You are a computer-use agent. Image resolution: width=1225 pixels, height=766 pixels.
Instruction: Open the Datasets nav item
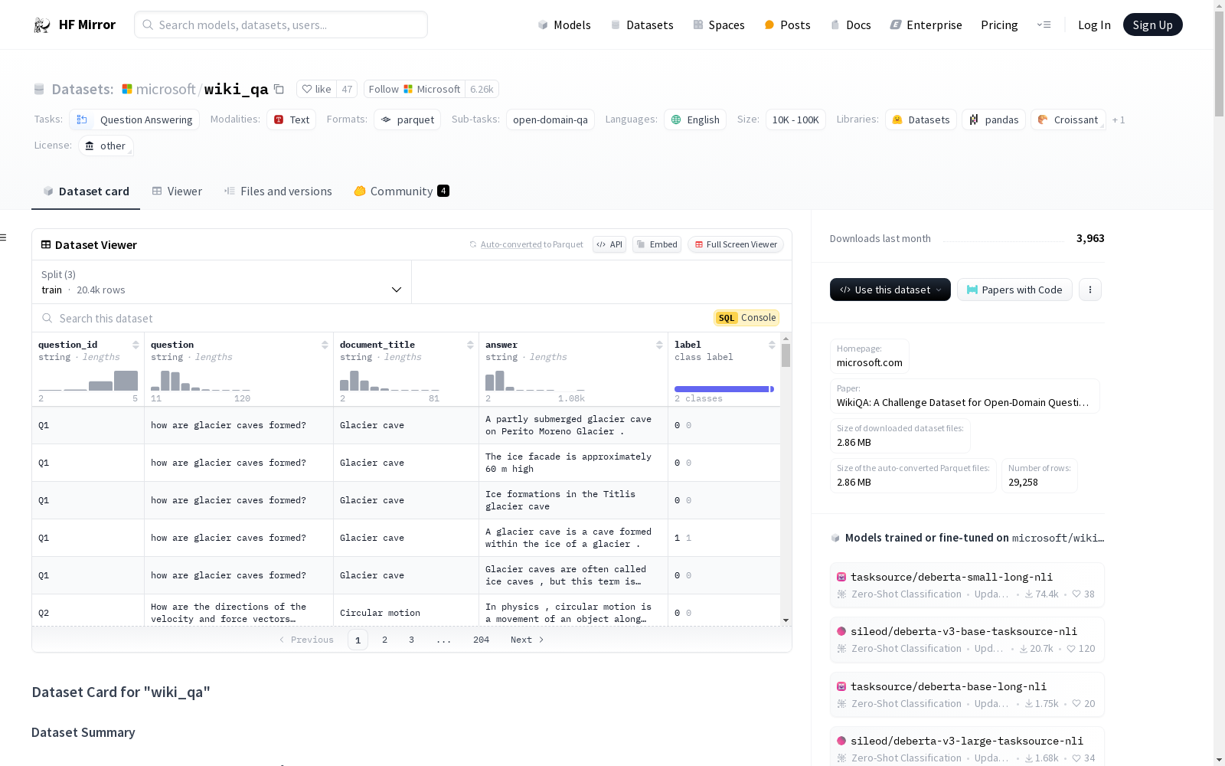[x=642, y=25]
